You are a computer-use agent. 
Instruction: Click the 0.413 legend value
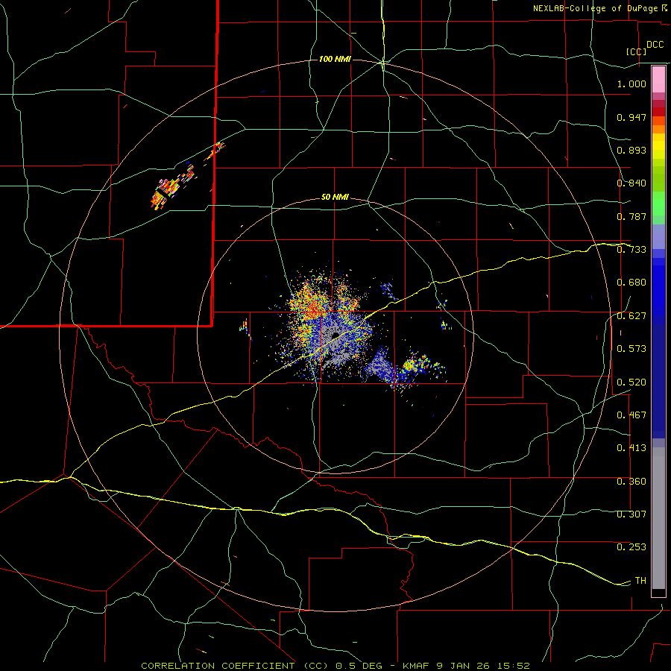pyautogui.click(x=631, y=448)
